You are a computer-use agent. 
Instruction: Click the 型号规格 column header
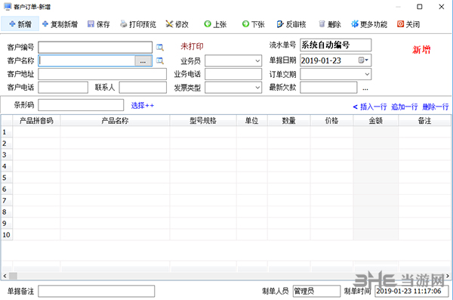coord(203,121)
